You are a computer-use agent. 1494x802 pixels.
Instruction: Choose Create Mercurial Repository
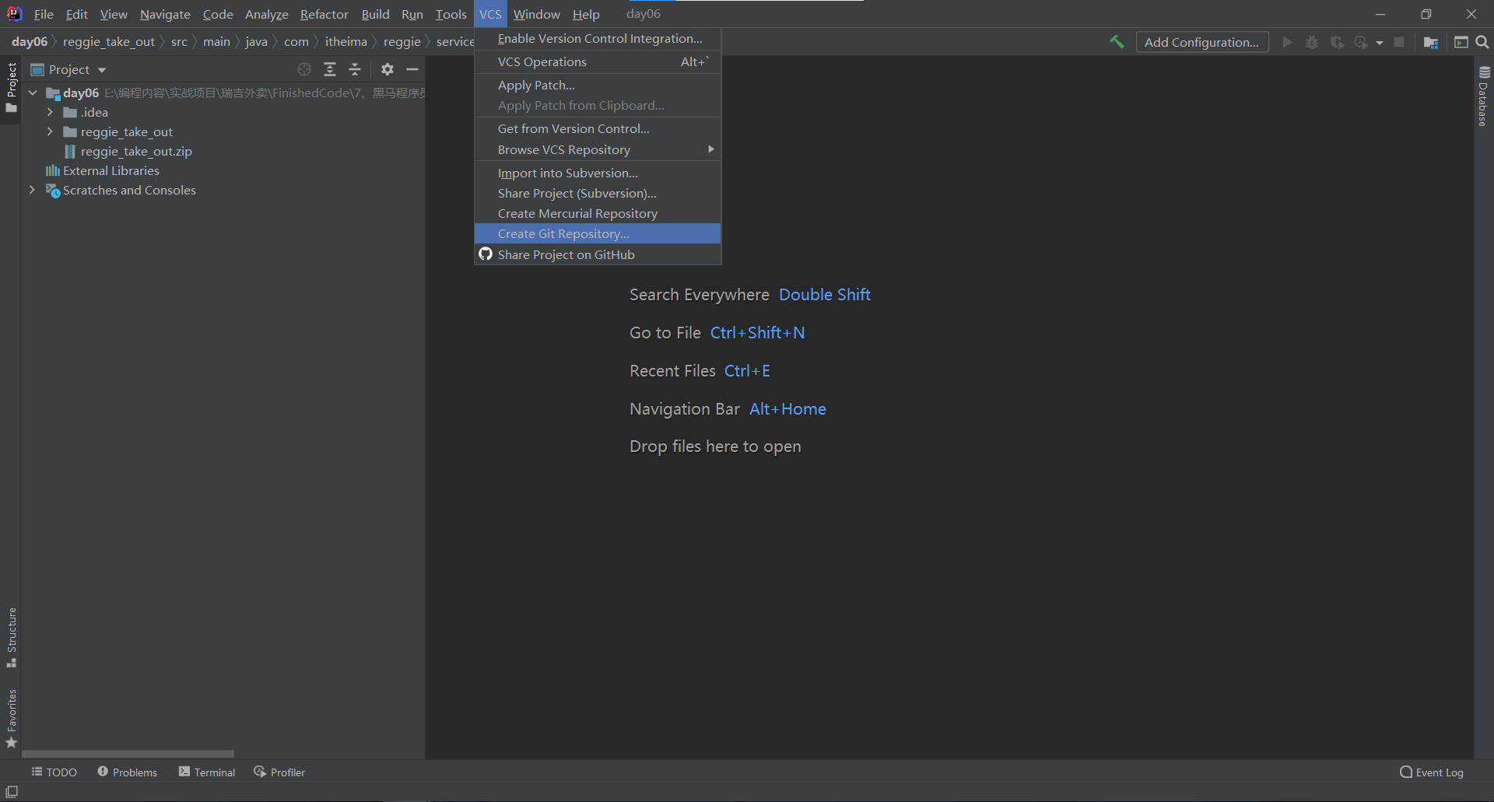click(x=598, y=213)
